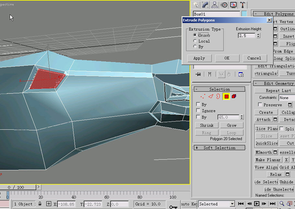Image resolution: width=295 pixels, height=209 pixels.
Task: Select Vertex sub-object level icon
Action: tap(203, 97)
